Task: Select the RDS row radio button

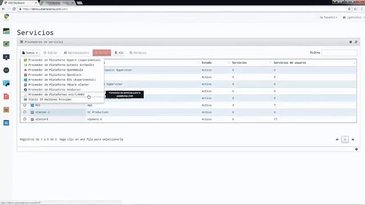Action: click(x=25, y=105)
